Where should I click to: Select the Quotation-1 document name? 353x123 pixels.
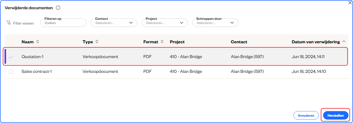click(32, 57)
